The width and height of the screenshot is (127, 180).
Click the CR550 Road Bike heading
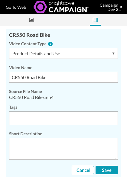(x=30, y=35)
